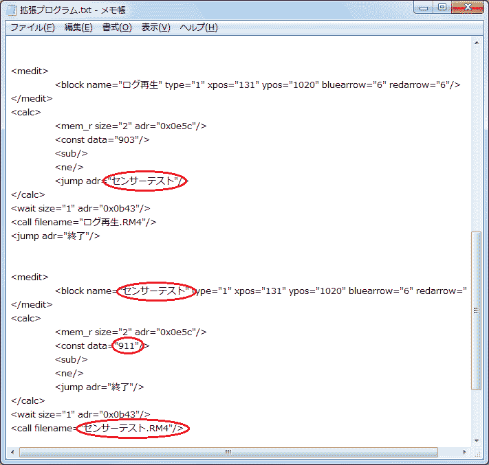This screenshot has width=489, height=465.
Task: Click the vertical scrollbar thumb
Action: click(476, 310)
